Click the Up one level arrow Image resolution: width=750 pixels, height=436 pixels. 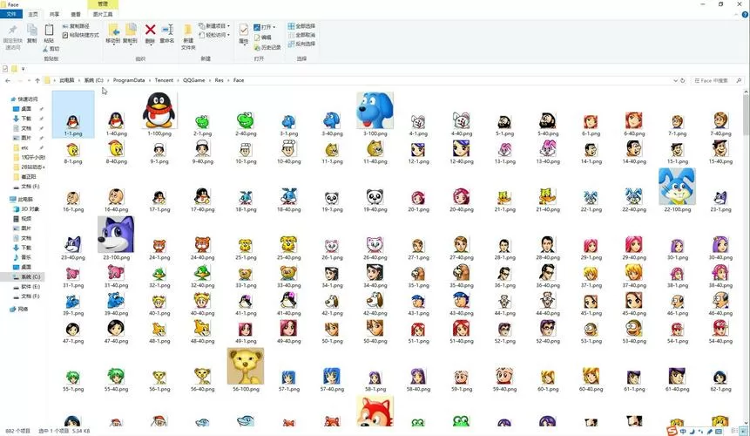pos(37,80)
